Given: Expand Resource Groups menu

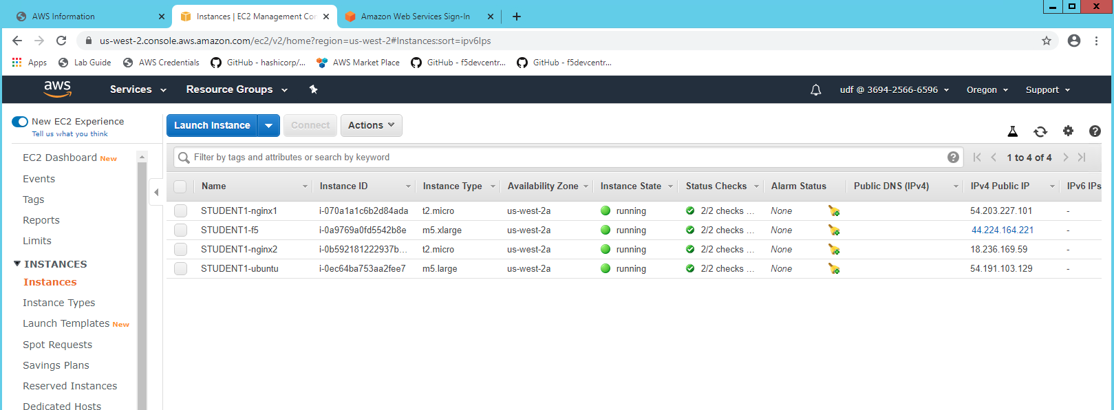Looking at the screenshot, I should tap(237, 89).
